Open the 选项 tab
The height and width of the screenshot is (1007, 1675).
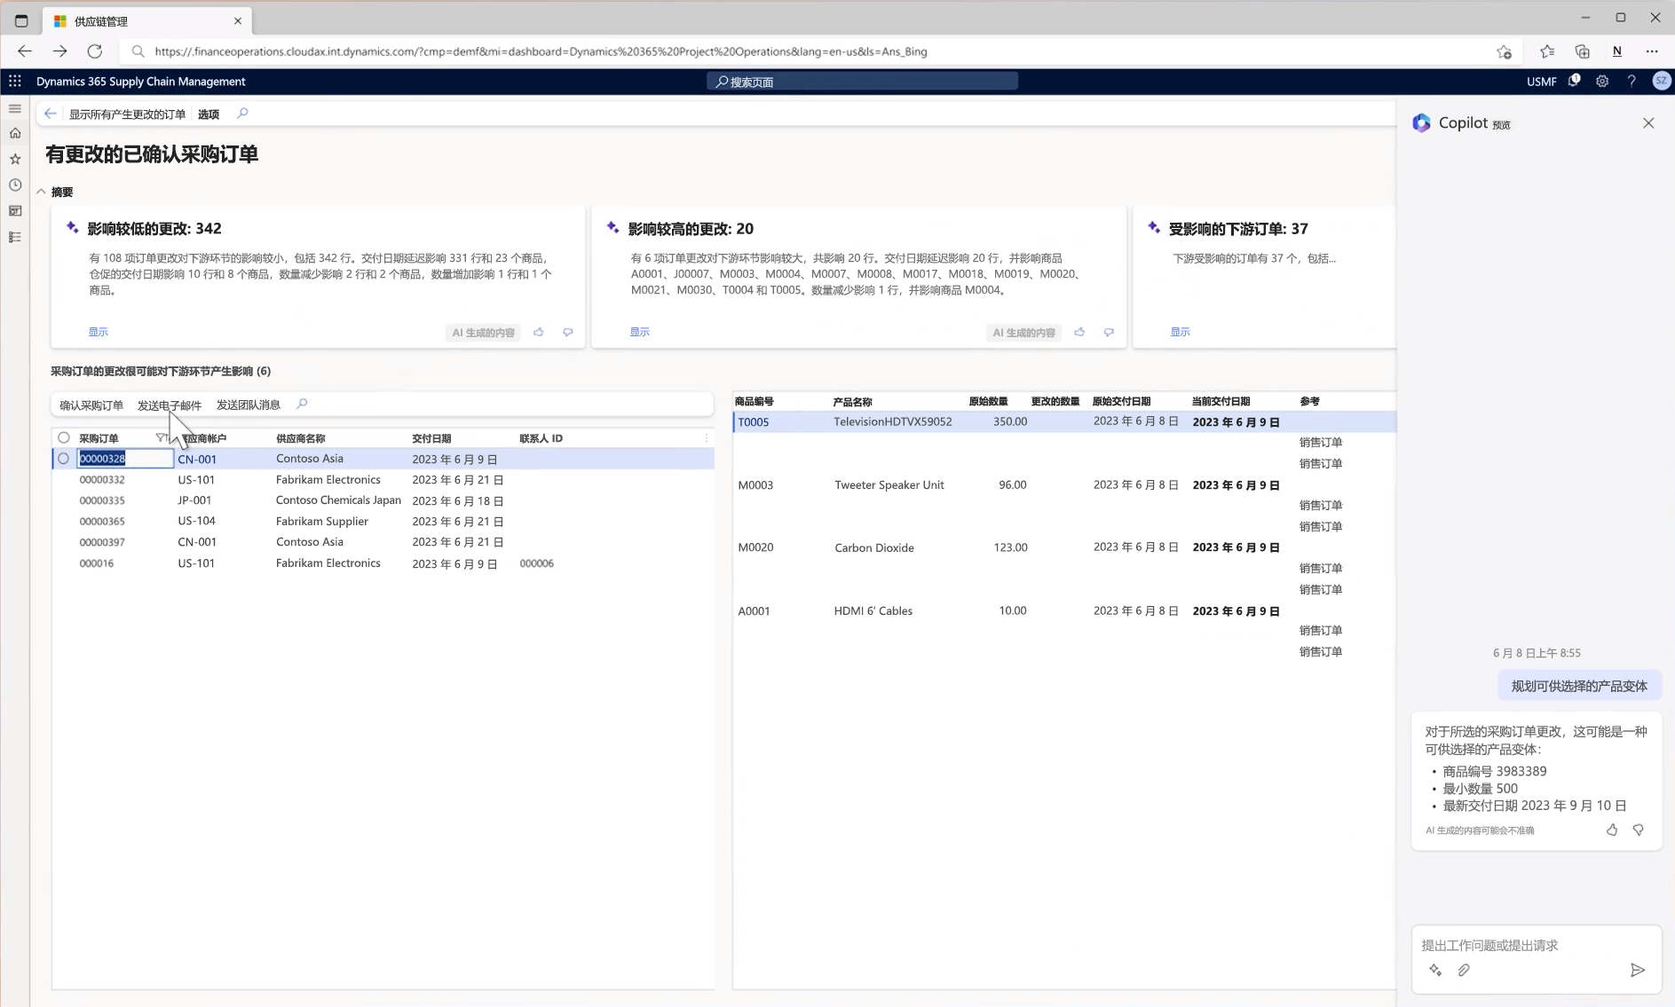209,114
